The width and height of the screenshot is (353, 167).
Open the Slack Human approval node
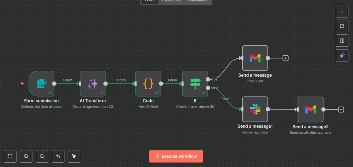[x=255, y=109]
